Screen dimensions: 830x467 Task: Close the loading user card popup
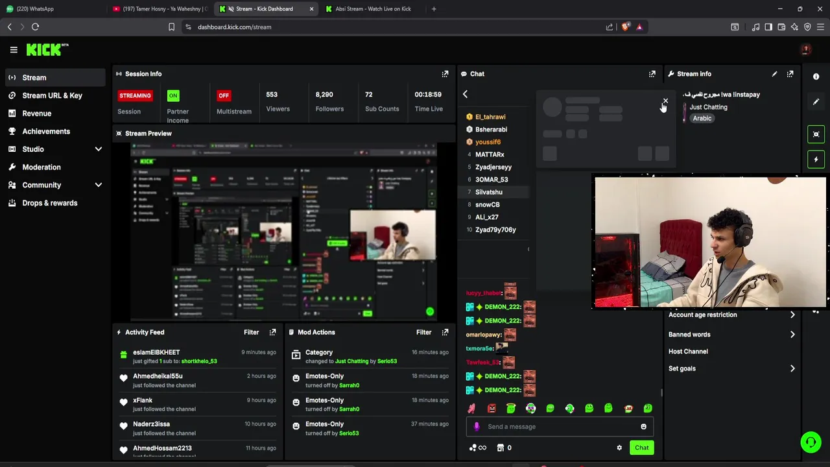[x=665, y=101]
